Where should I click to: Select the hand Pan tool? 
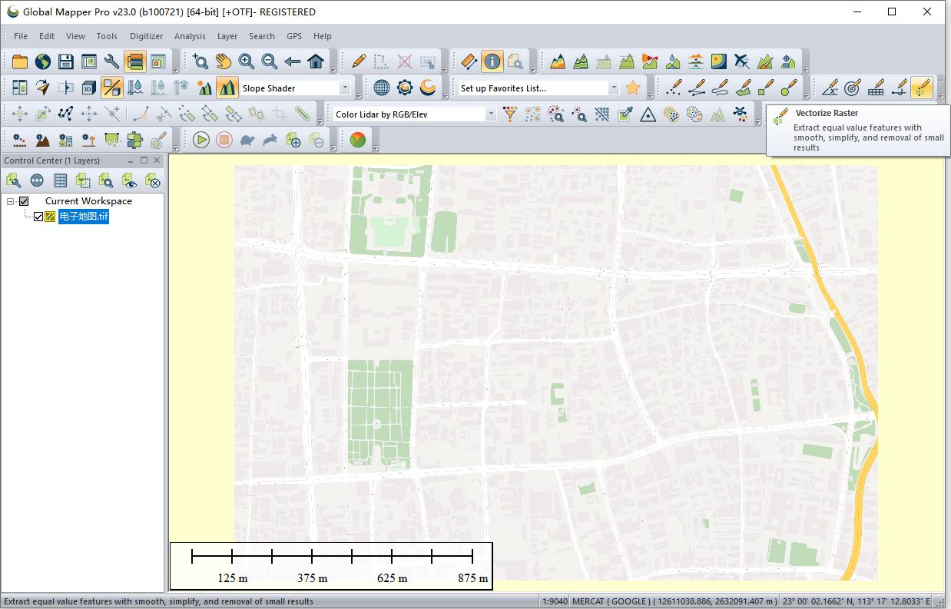[224, 61]
